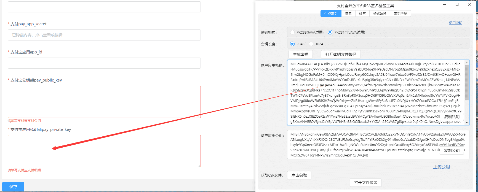Open the 使用说明 link
The height and width of the screenshot is (192, 478).
[x=455, y=23]
